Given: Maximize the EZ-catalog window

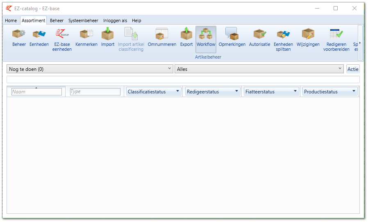Looking at the screenshot, I should 336,9.
